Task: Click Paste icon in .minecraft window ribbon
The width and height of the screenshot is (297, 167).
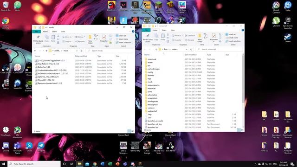Action: click(x=163, y=37)
